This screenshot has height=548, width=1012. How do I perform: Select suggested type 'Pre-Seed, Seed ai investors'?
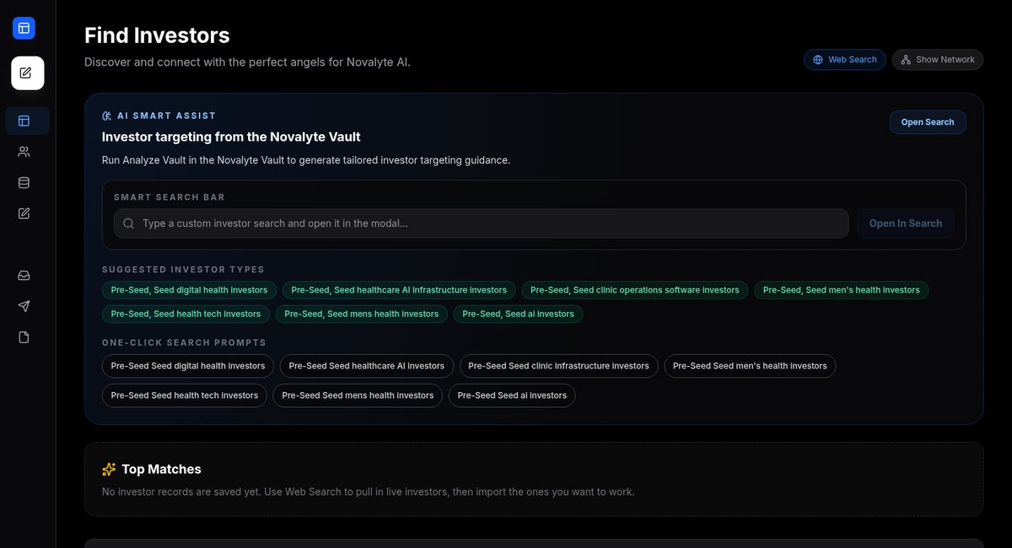pos(519,314)
